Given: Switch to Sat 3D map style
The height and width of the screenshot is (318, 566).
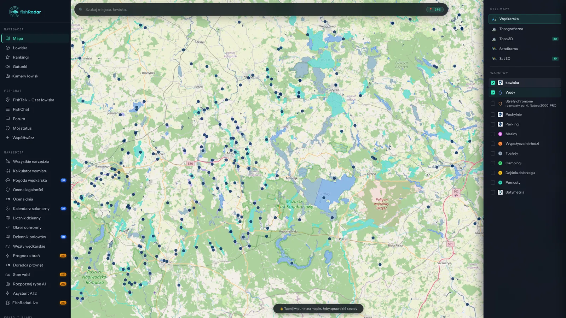Looking at the screenshot, I should pyautogui.click(x=525, y=59).
